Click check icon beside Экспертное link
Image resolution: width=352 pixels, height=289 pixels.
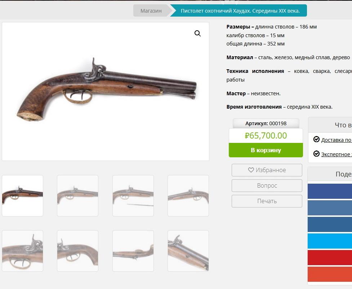[x=316, y=154]
